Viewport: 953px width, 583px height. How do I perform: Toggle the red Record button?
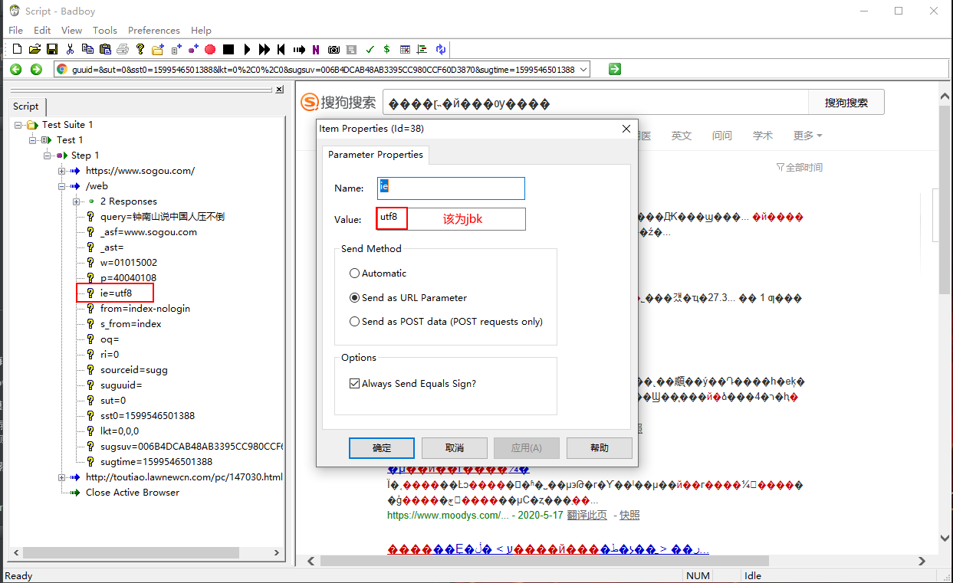pos(210,49)
